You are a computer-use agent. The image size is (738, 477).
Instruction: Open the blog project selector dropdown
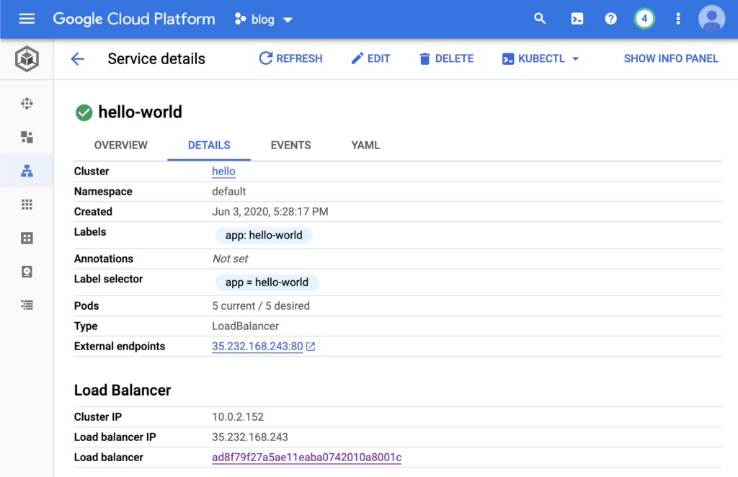pos(264,19)
